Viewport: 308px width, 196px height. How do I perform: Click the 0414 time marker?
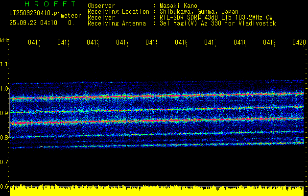122,42
